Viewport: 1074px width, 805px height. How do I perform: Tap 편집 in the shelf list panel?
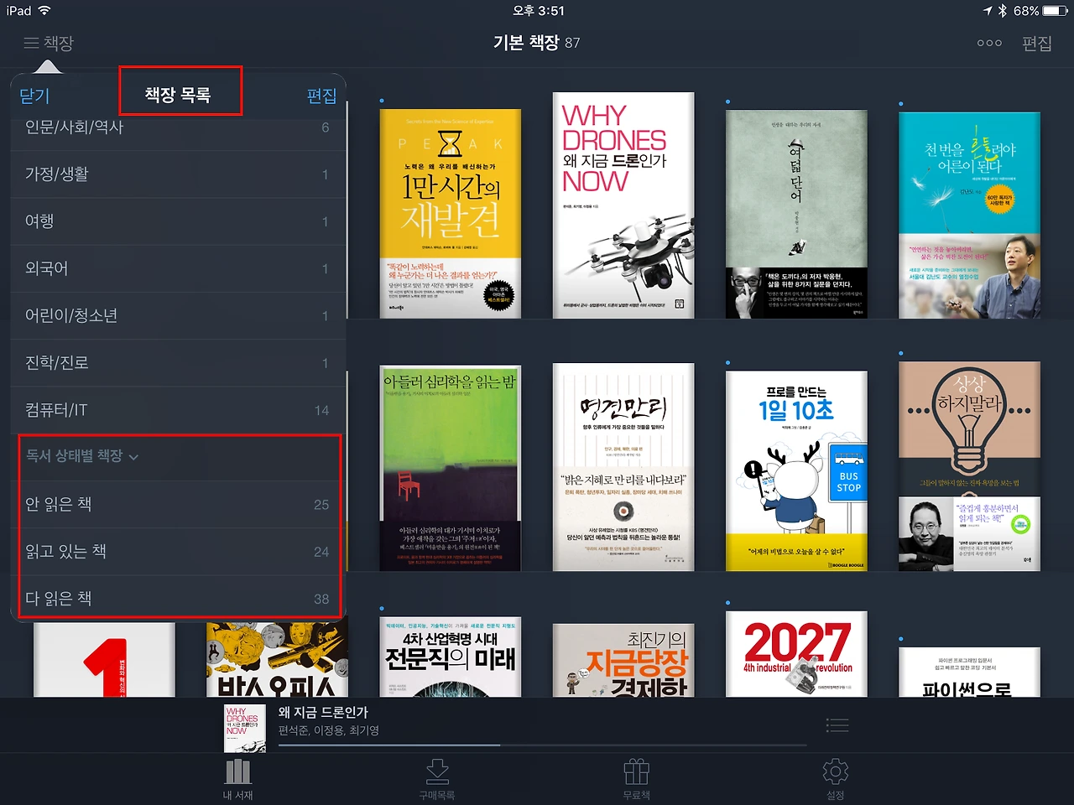coord(321,96)
